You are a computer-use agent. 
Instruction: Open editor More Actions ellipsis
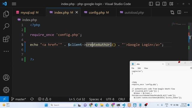pos(186,12)
